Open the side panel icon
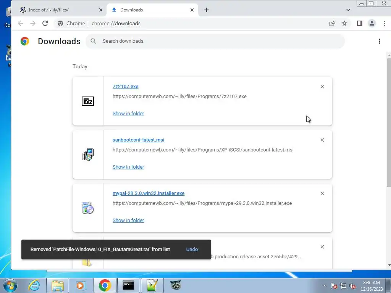The image size is (391, 293). [x=359, y=23]
